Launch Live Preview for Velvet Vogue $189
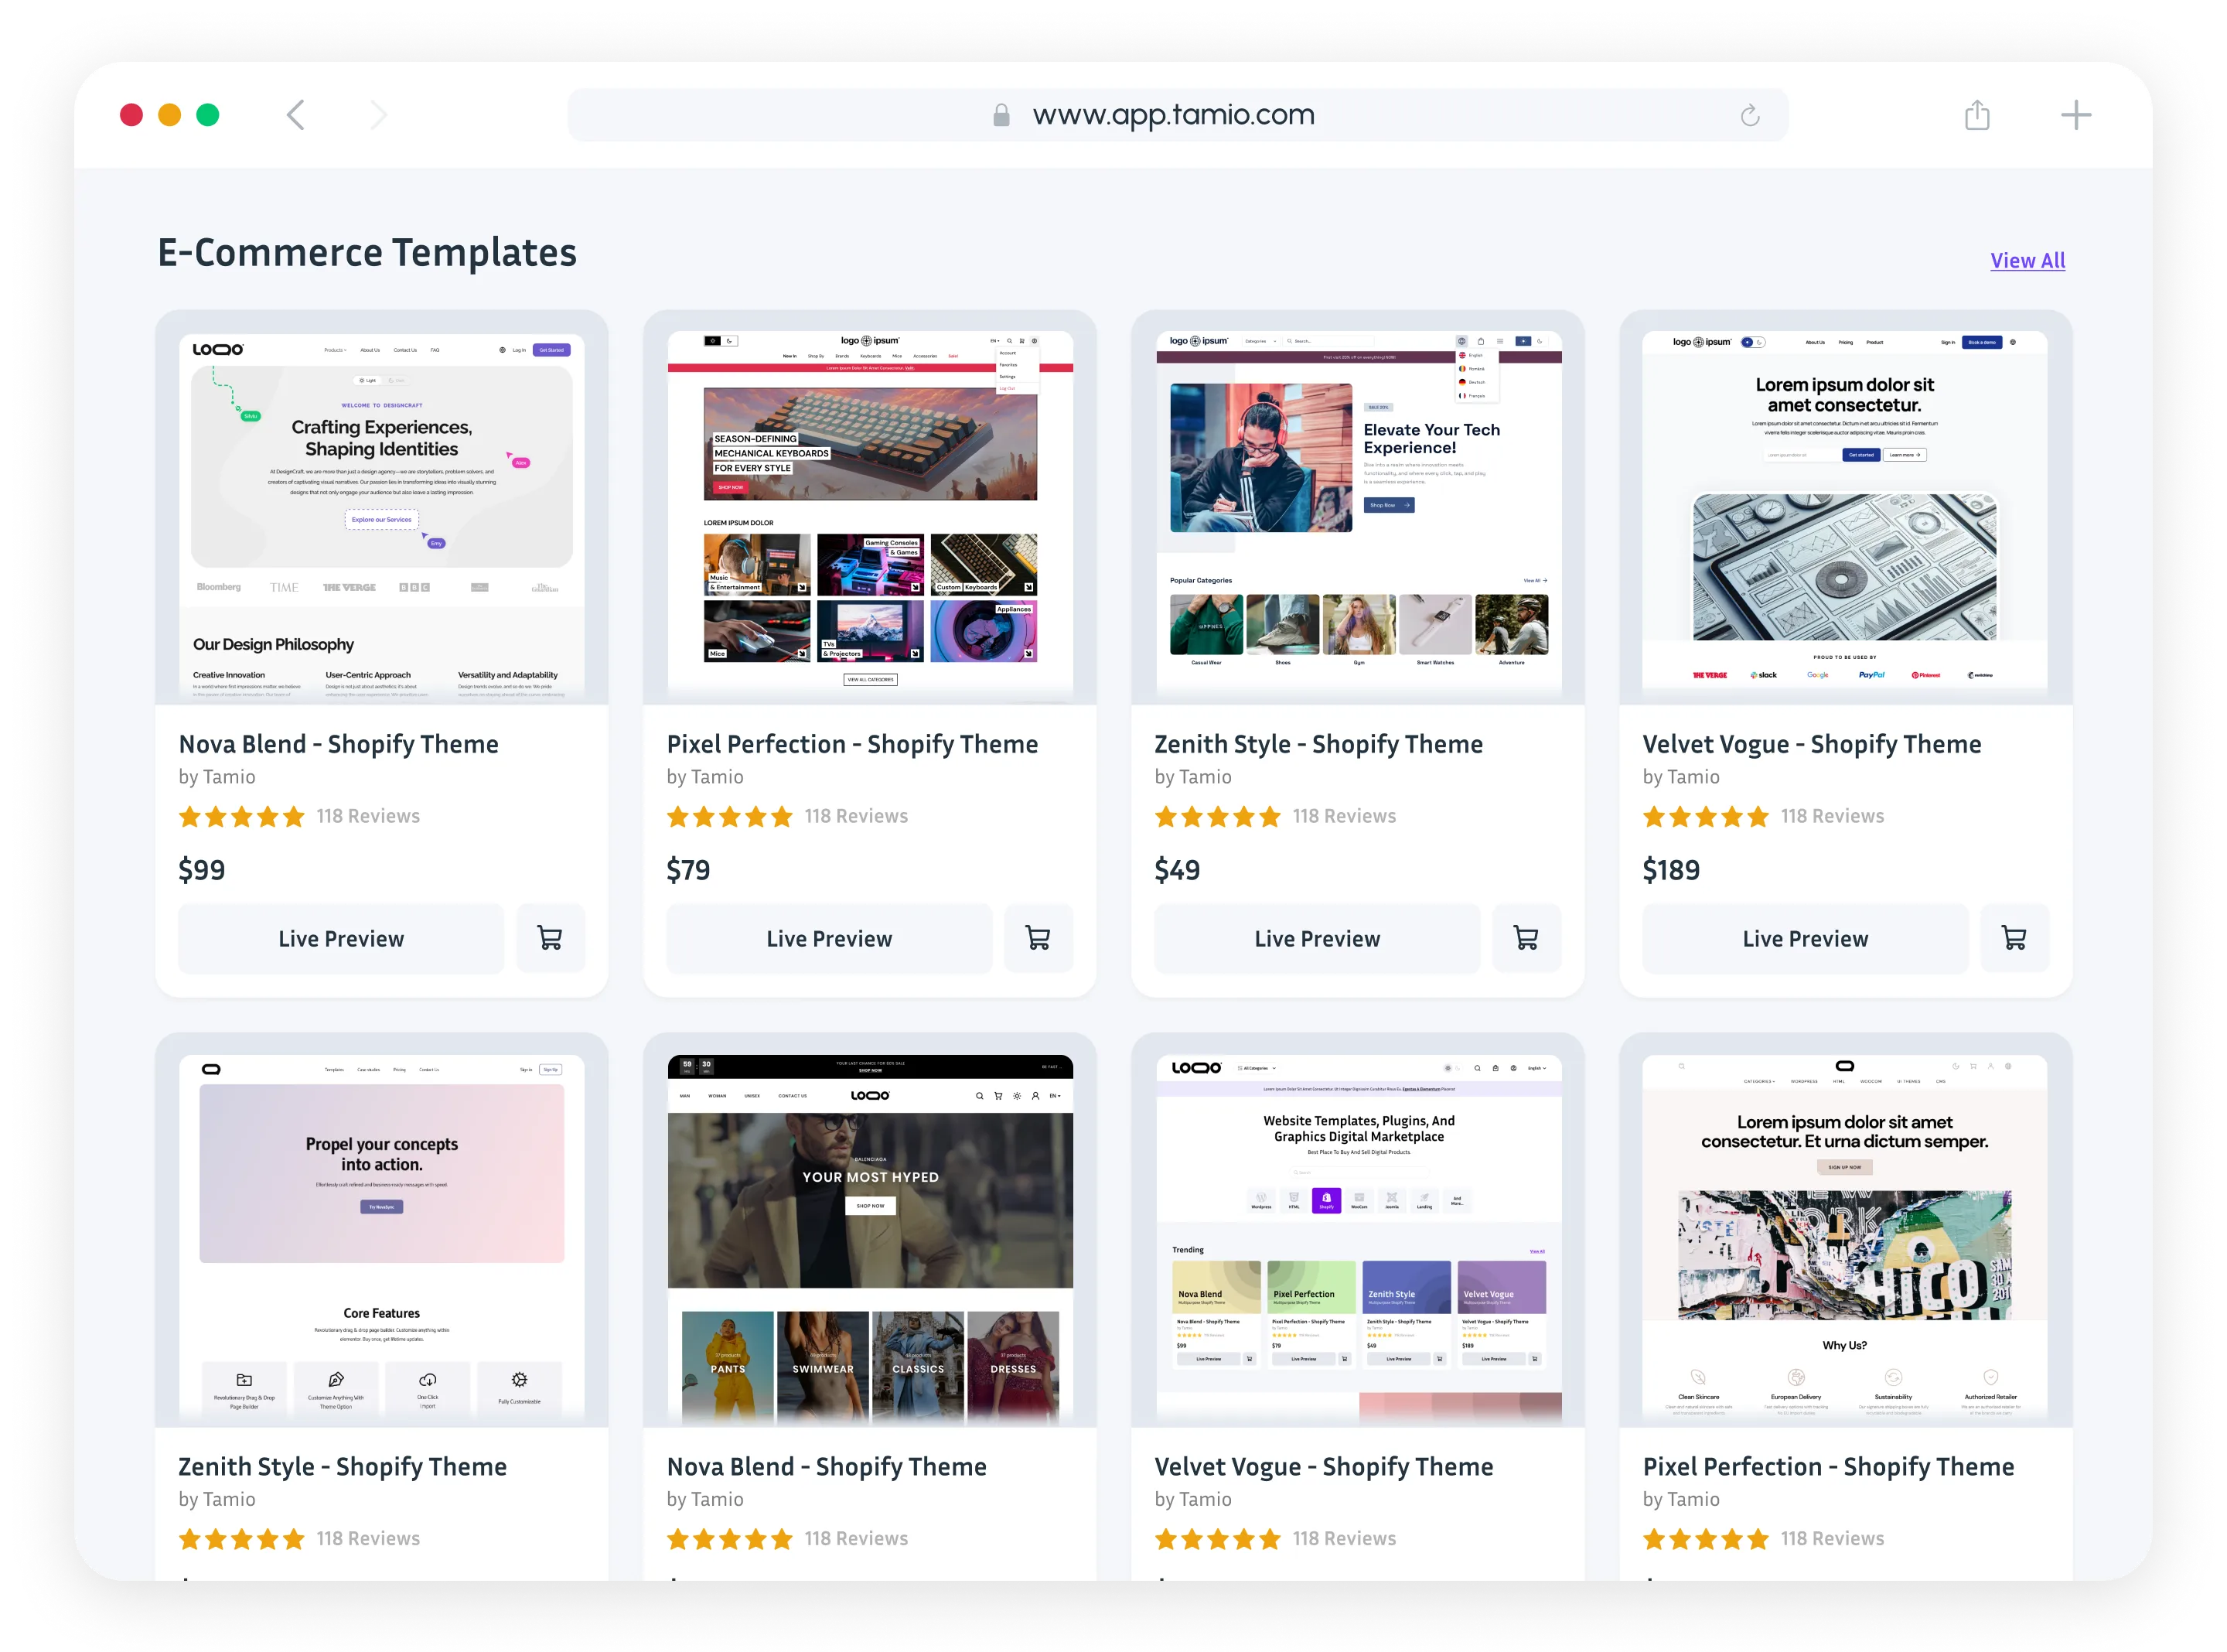Image resolution: width=2227 pixels, height=1652 pixels. pos(1804,938)
